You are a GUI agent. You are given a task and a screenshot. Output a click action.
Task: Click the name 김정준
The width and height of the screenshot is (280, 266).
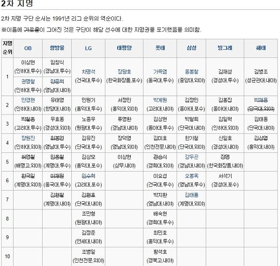tap(89, 233)
